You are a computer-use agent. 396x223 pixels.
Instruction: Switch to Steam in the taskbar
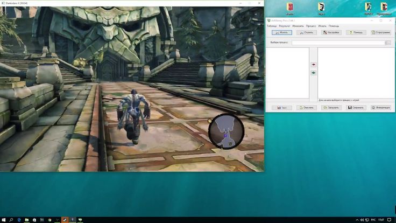65,220
